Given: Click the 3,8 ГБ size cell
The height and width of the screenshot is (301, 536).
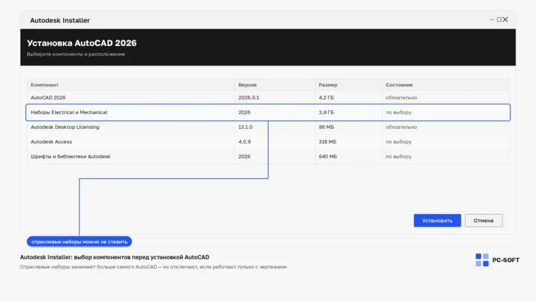Looking at the screenshot, I should click(326, 112).
